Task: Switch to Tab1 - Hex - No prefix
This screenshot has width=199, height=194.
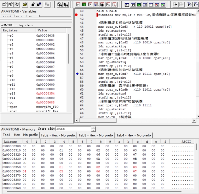Action: (20, 135)
